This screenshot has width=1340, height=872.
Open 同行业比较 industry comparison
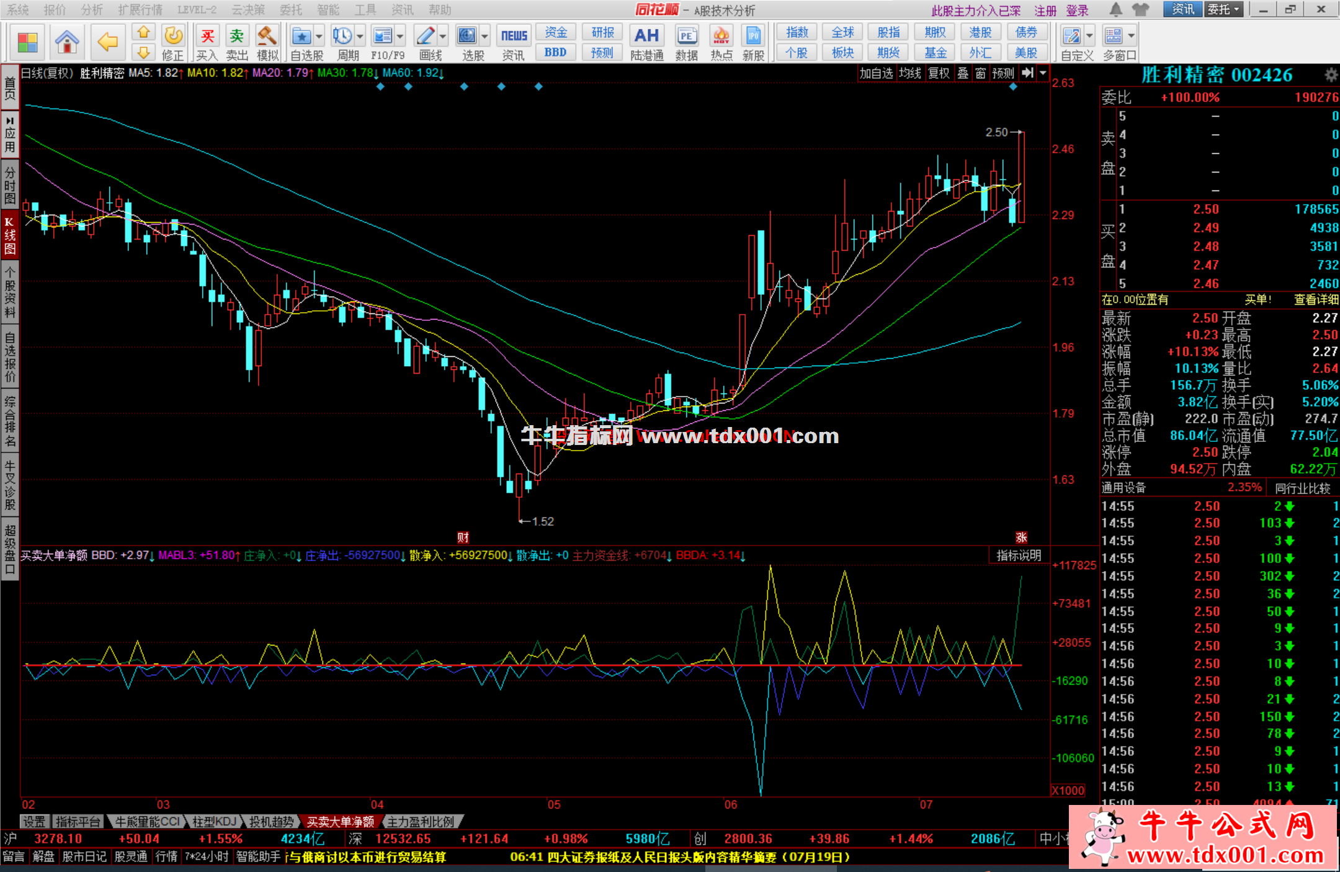pyautogui.click(x=1303, y=488)
